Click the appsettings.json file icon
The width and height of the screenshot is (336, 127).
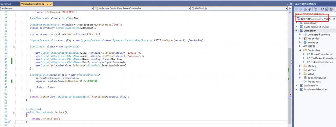click(305, 78)
